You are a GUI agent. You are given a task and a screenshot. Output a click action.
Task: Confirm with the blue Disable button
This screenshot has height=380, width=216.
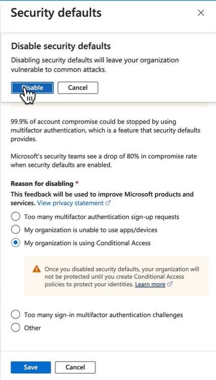pyautogui.click(x=32, y=88)
